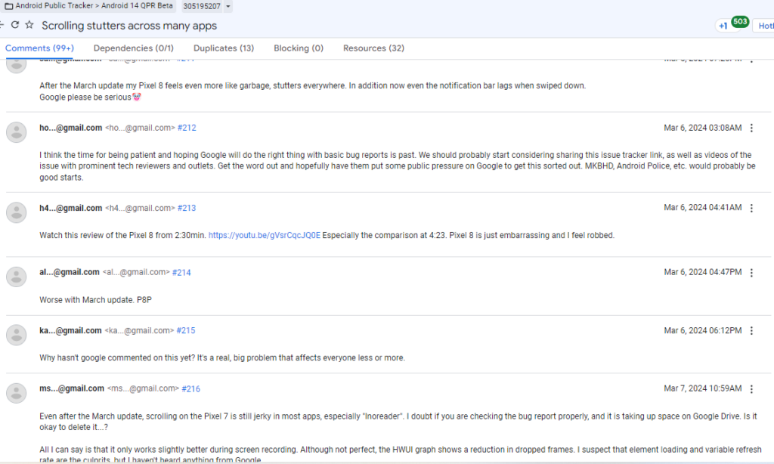Click the timestamp Mar 6, 2024 04:41AM
Image resolution: width=774 pixels, height=464 pixels.
pyautogui.click(x=702, y=208)
